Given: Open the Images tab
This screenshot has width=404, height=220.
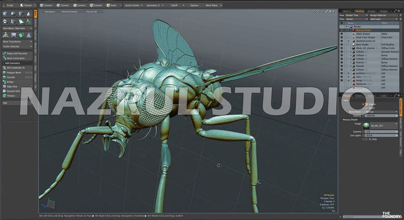Looking at the screenshot, I should (x=383, y=11).
